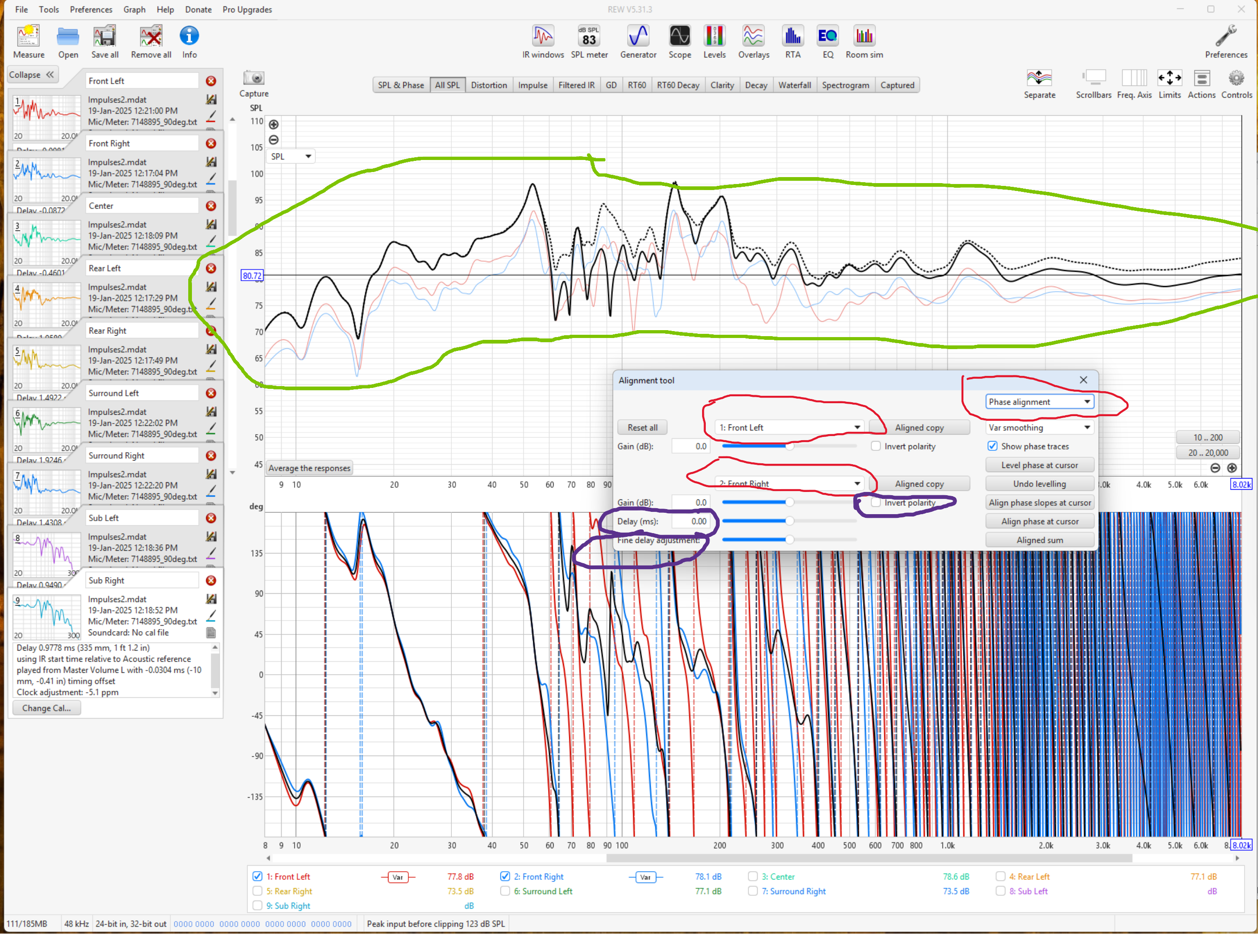1258x934 pixels.
Task: Switch to the SPL & Phase tab
Action: pos(401,85)
